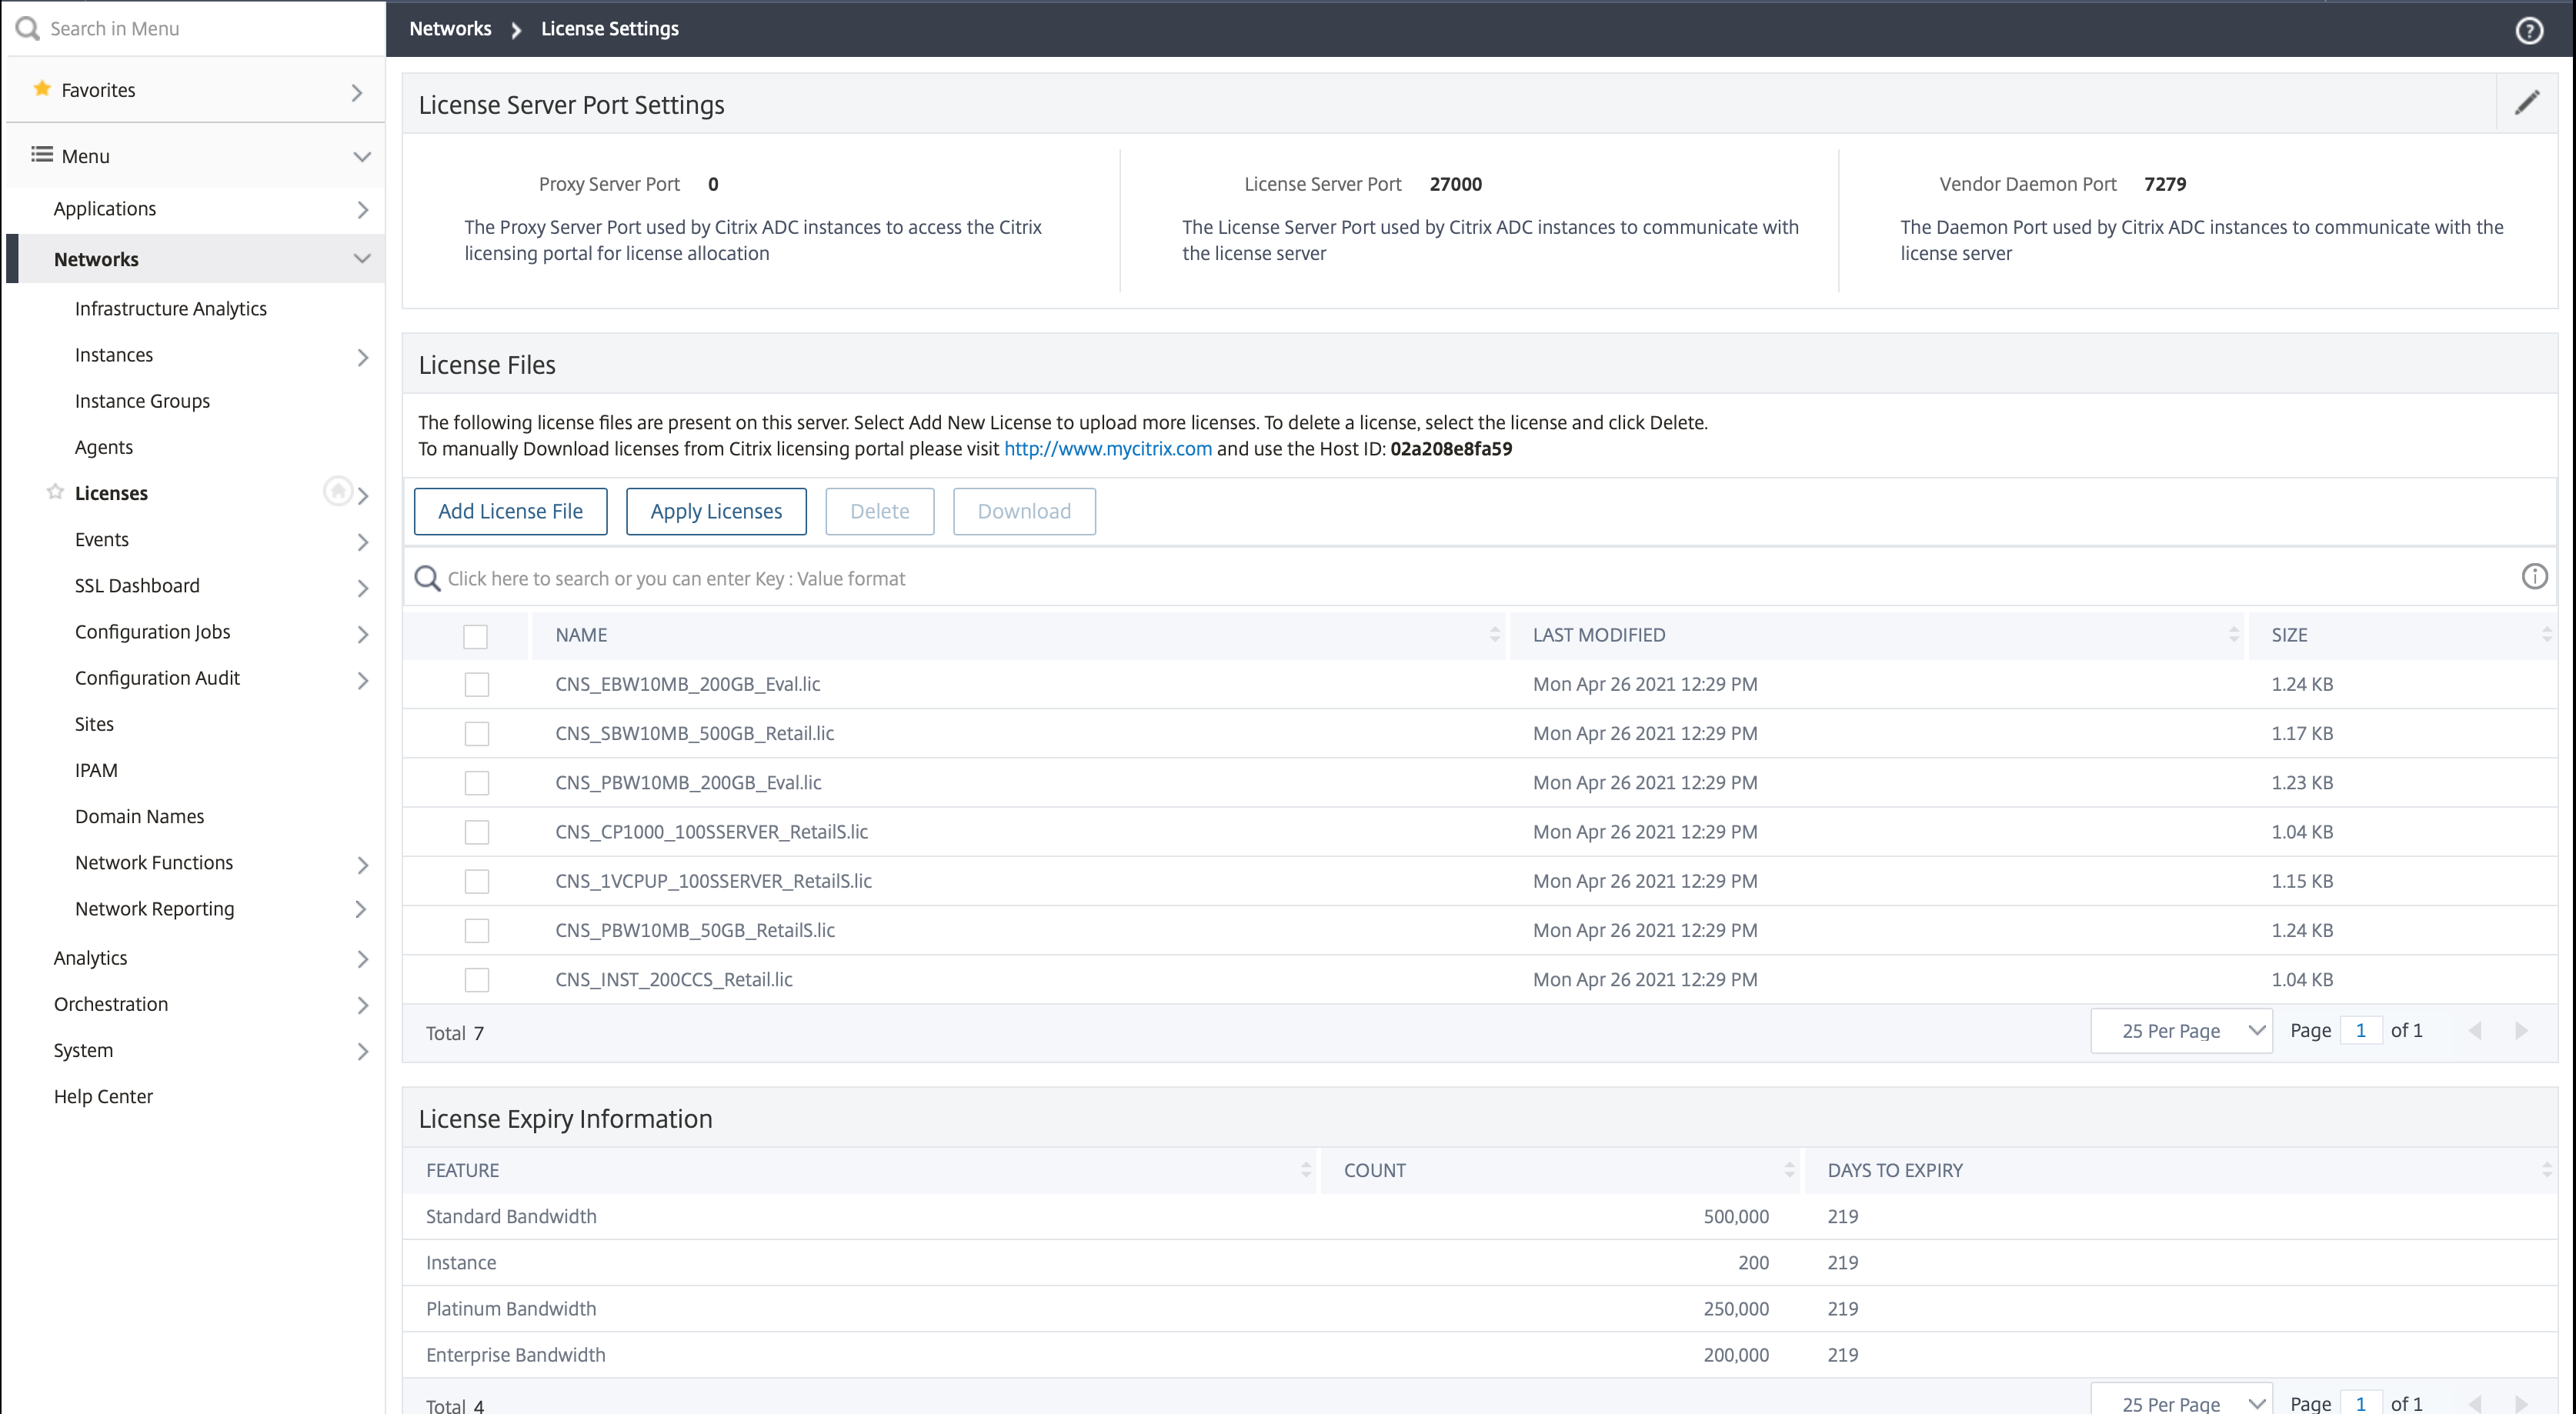Click the Add License File button
The image size is (2576, 1414).
pos(509,510)
